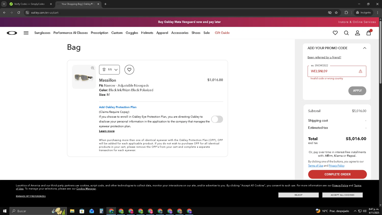The height and width of the screenshot is (215, 382).
Task: Reload the page
Action: tap(19, 12)
